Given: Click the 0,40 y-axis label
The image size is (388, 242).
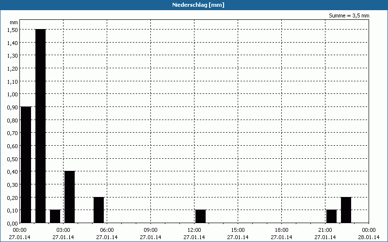Looking at the screenshot, I should pos(13,172).
